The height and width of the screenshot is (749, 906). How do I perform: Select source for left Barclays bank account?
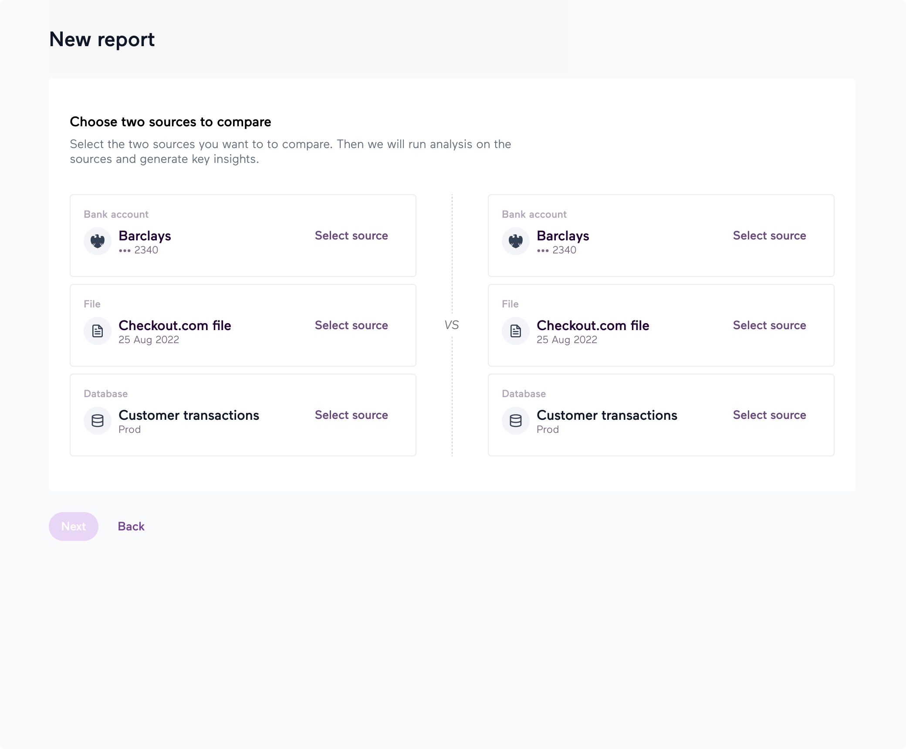pyautogui.click(x=351, y=236)
